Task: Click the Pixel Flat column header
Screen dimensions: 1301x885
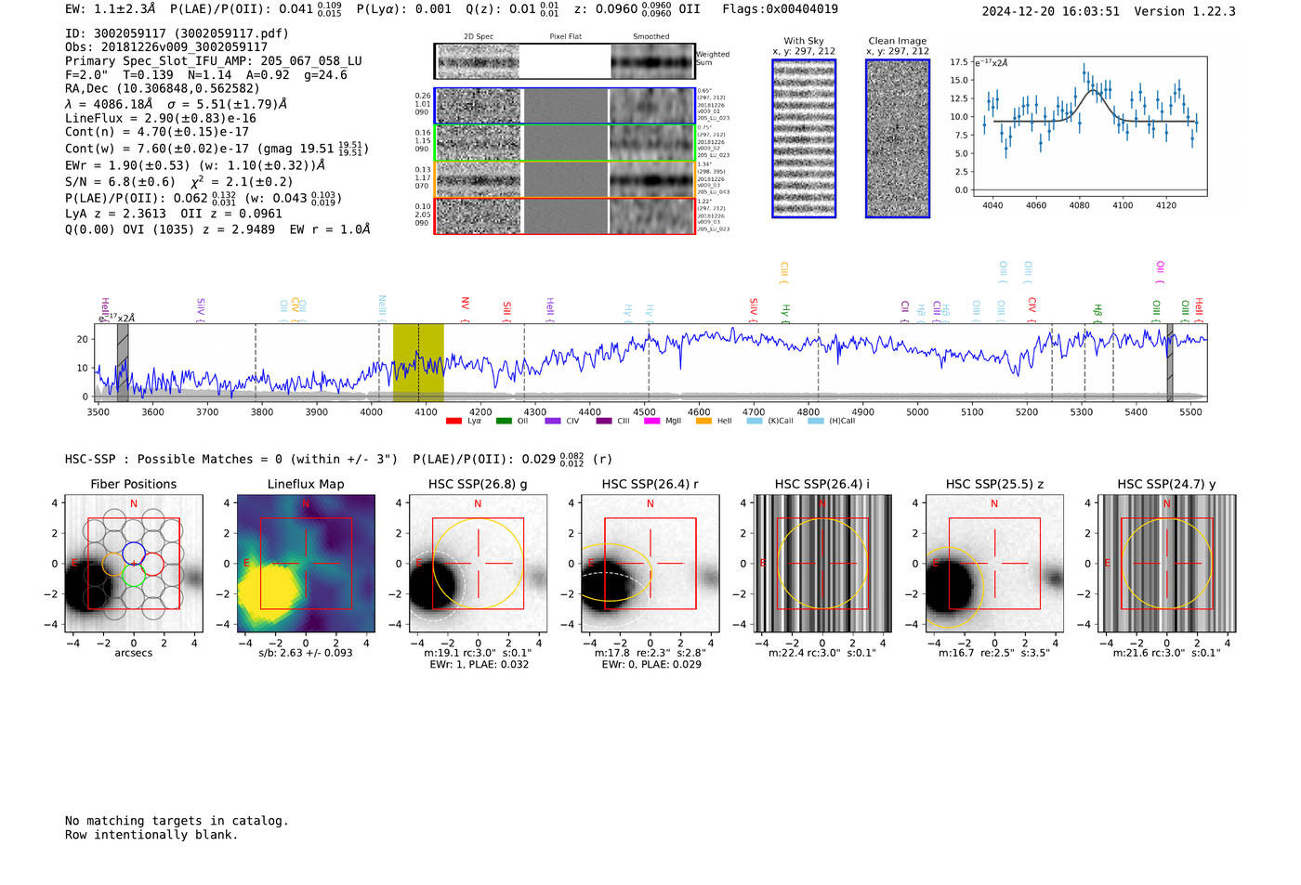Action: 565,36
